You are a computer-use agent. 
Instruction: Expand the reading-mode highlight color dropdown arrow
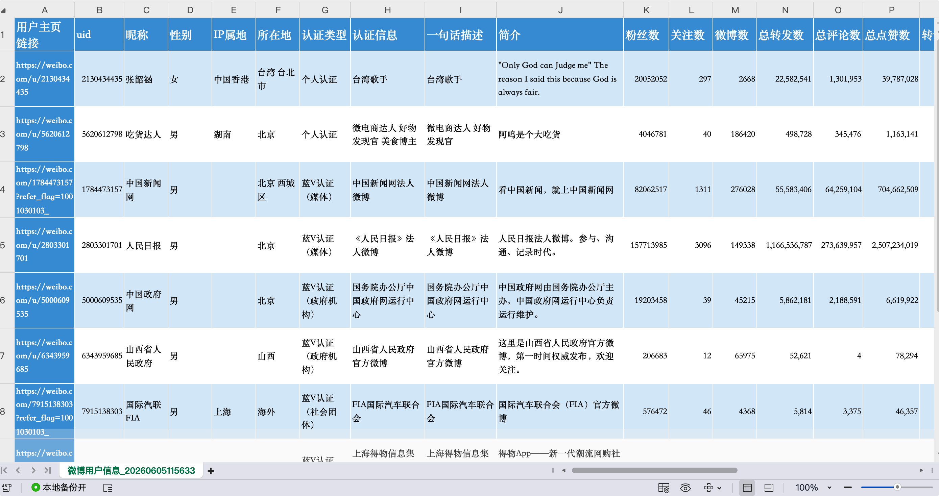tap(719, 488)
